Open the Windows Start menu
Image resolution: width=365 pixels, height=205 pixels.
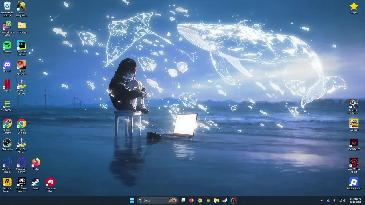pyautogui.click(x=132, y=200)
